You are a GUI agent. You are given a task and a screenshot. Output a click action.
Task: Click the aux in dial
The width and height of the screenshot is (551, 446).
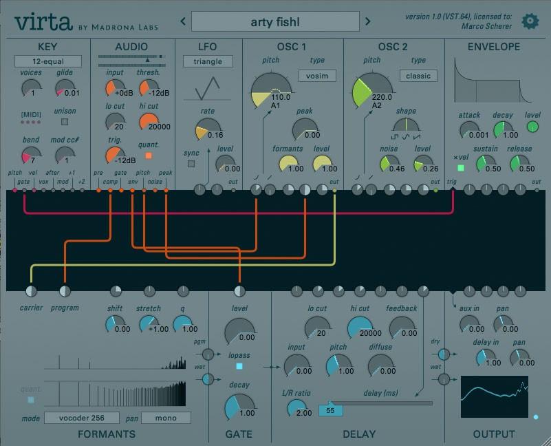pyautogui.click(x=469, y=324)
